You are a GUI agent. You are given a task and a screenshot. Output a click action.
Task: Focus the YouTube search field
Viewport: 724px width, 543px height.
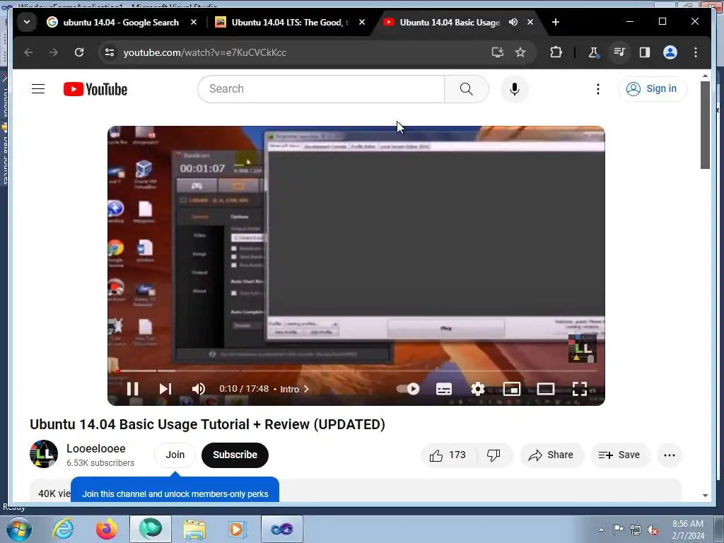click(321, 89)
